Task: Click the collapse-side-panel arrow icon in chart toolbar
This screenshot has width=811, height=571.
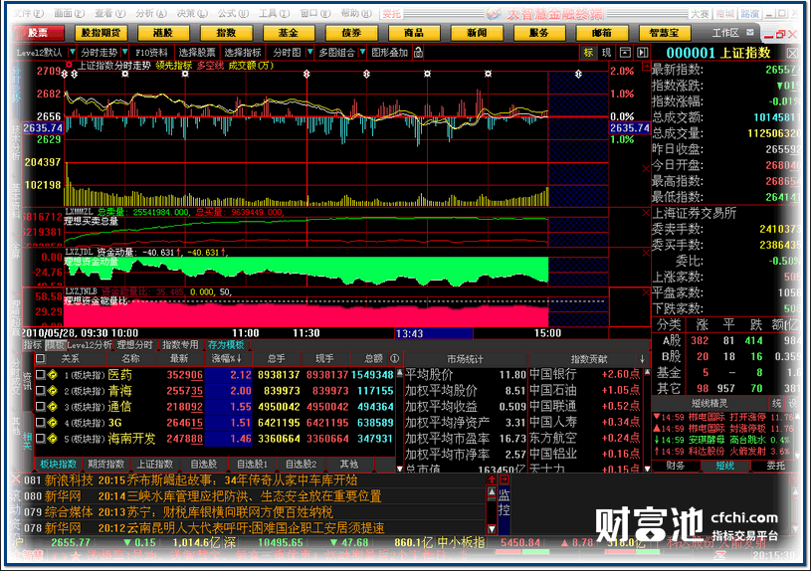Action: [x=643, y=53]
